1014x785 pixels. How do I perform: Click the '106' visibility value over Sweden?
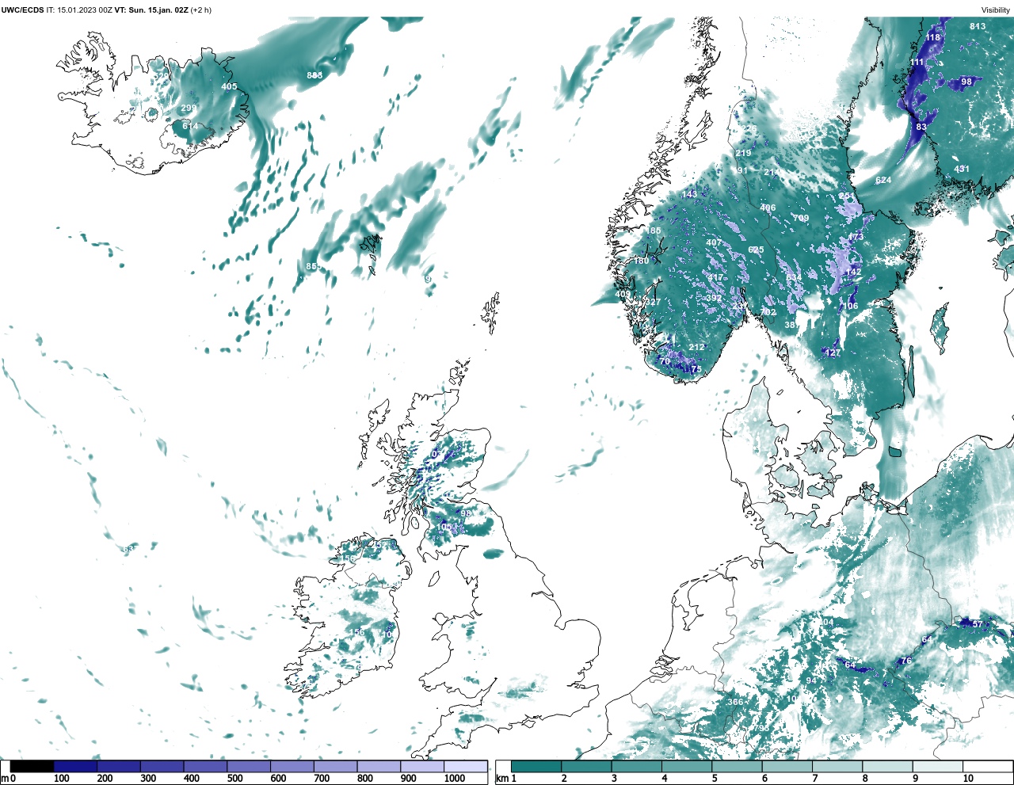click(850, 307)
